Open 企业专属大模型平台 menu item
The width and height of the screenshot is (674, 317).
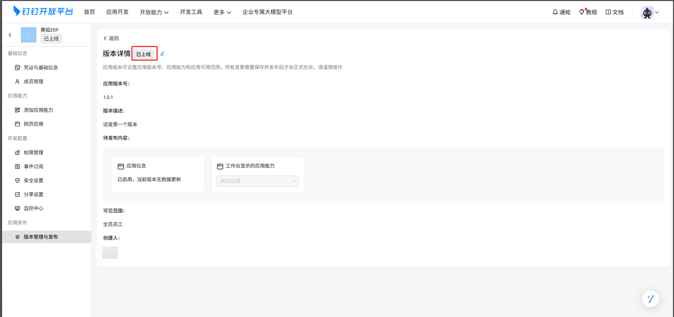tap(267, 12)
